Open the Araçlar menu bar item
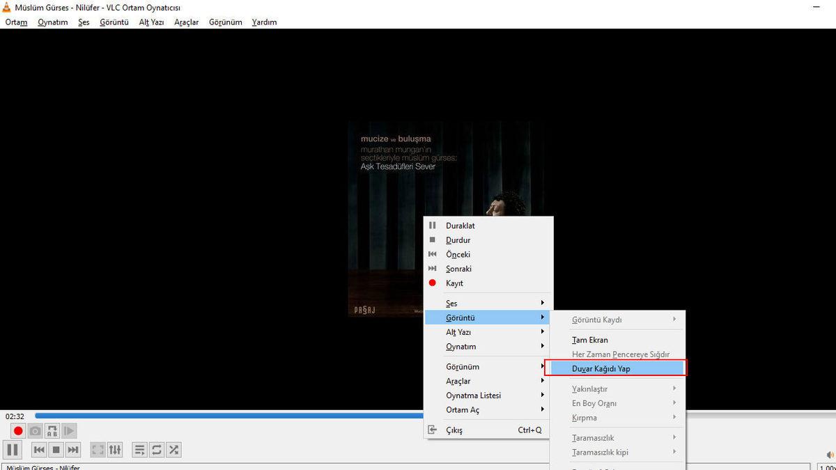This screenshot has width=836, height=470. coord(185,22)
